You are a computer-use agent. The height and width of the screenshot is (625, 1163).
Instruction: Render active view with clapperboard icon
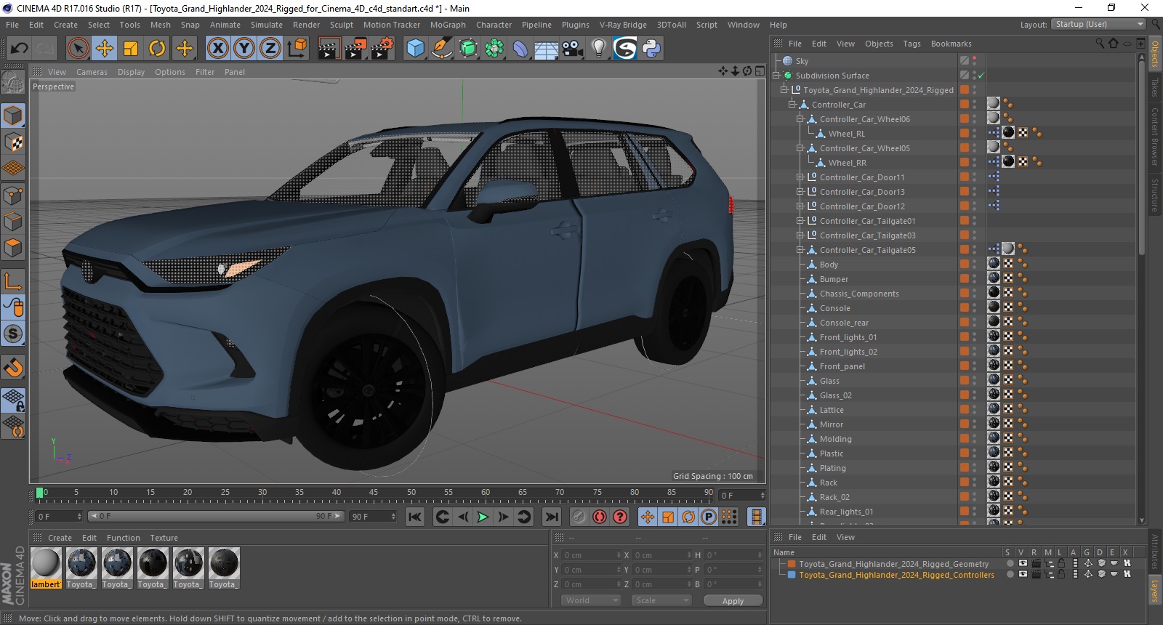329,49
